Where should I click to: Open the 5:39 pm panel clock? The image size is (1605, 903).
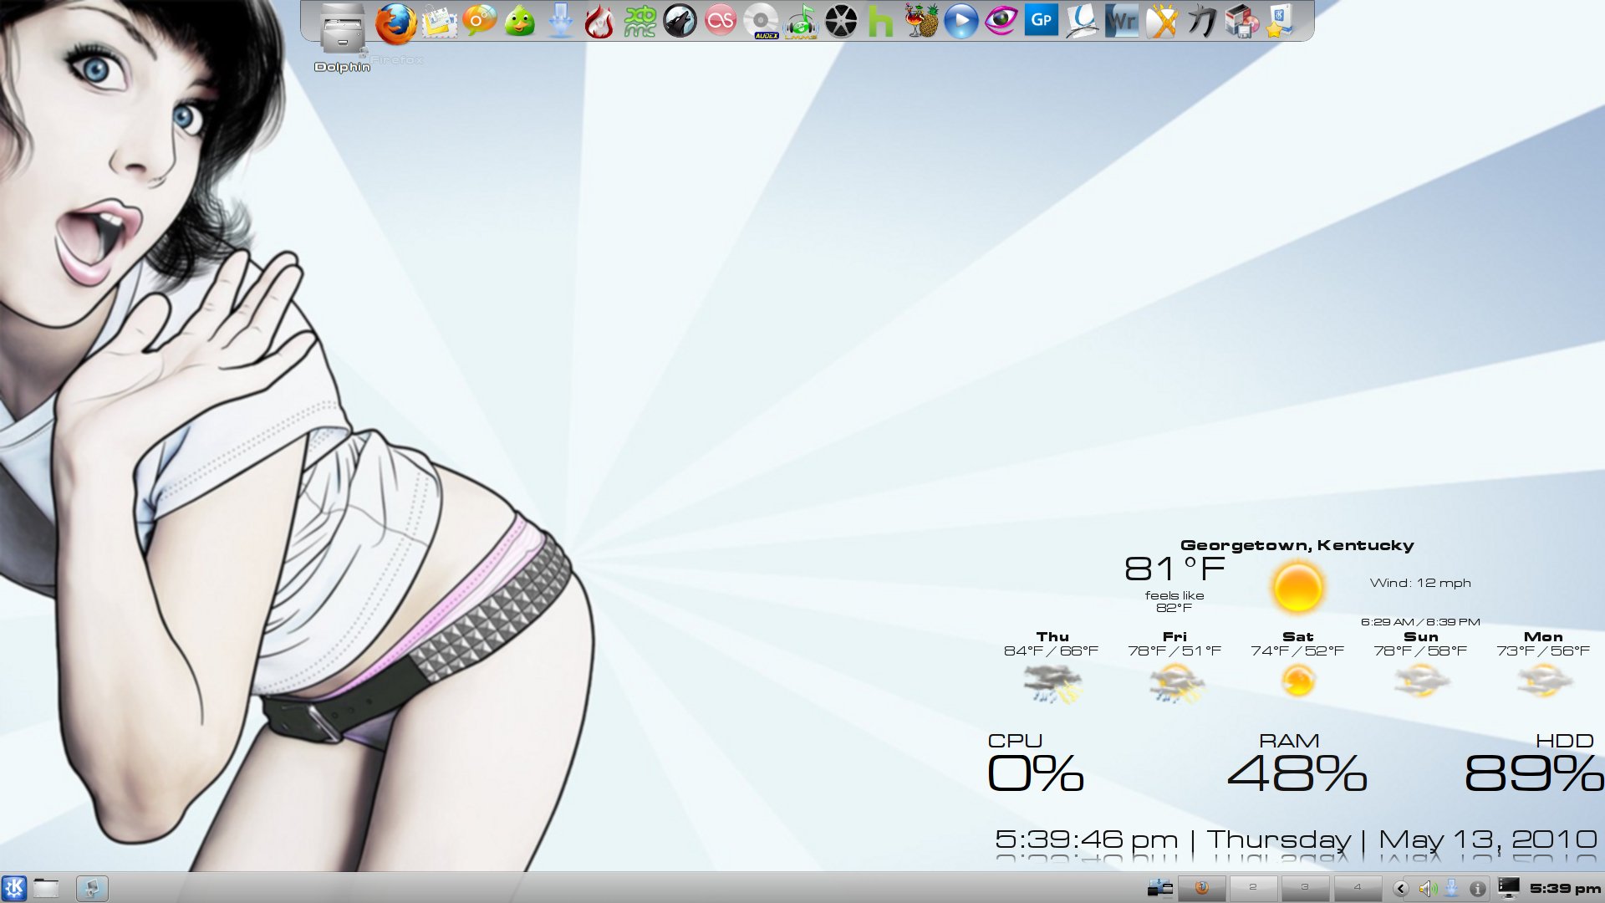coord(1565,888)
